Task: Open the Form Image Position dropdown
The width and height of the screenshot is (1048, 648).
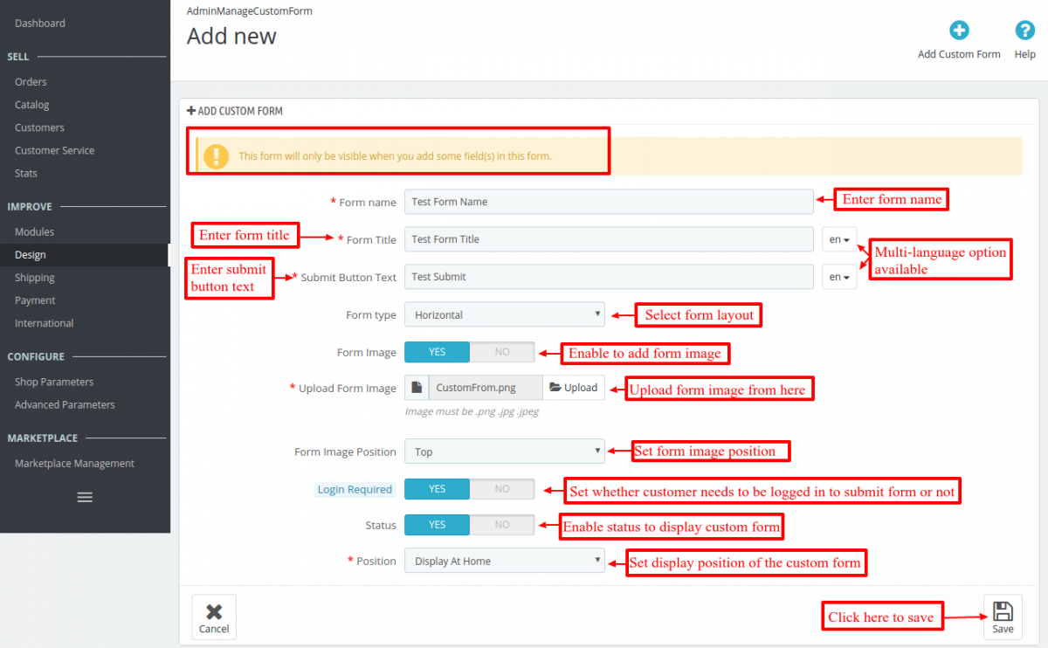Action: point(505,452)
